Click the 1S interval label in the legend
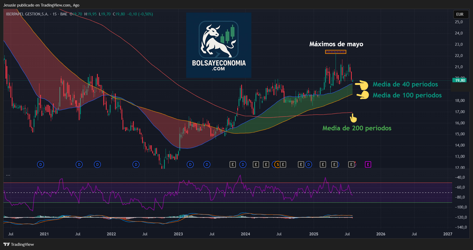Viewport: 473px width, 250px height. (54, 14)
